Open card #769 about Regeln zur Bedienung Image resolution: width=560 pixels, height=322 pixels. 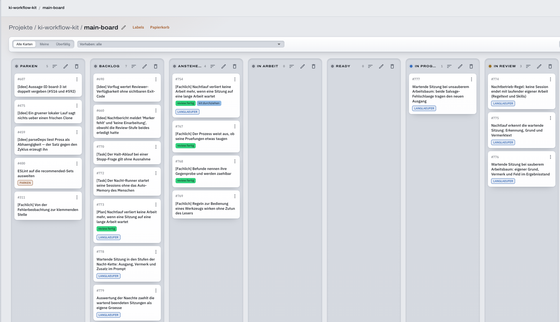206,205
